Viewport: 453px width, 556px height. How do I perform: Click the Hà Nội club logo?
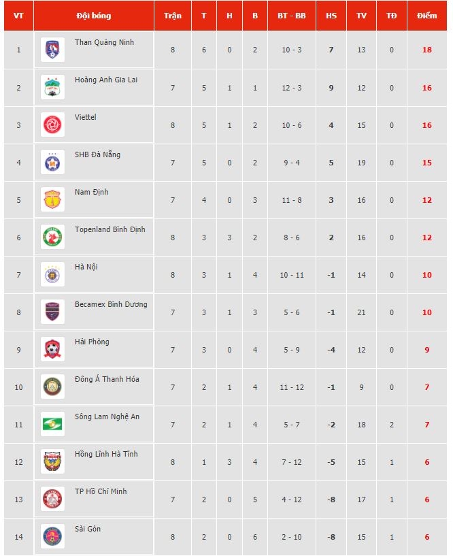coord(52,274)
